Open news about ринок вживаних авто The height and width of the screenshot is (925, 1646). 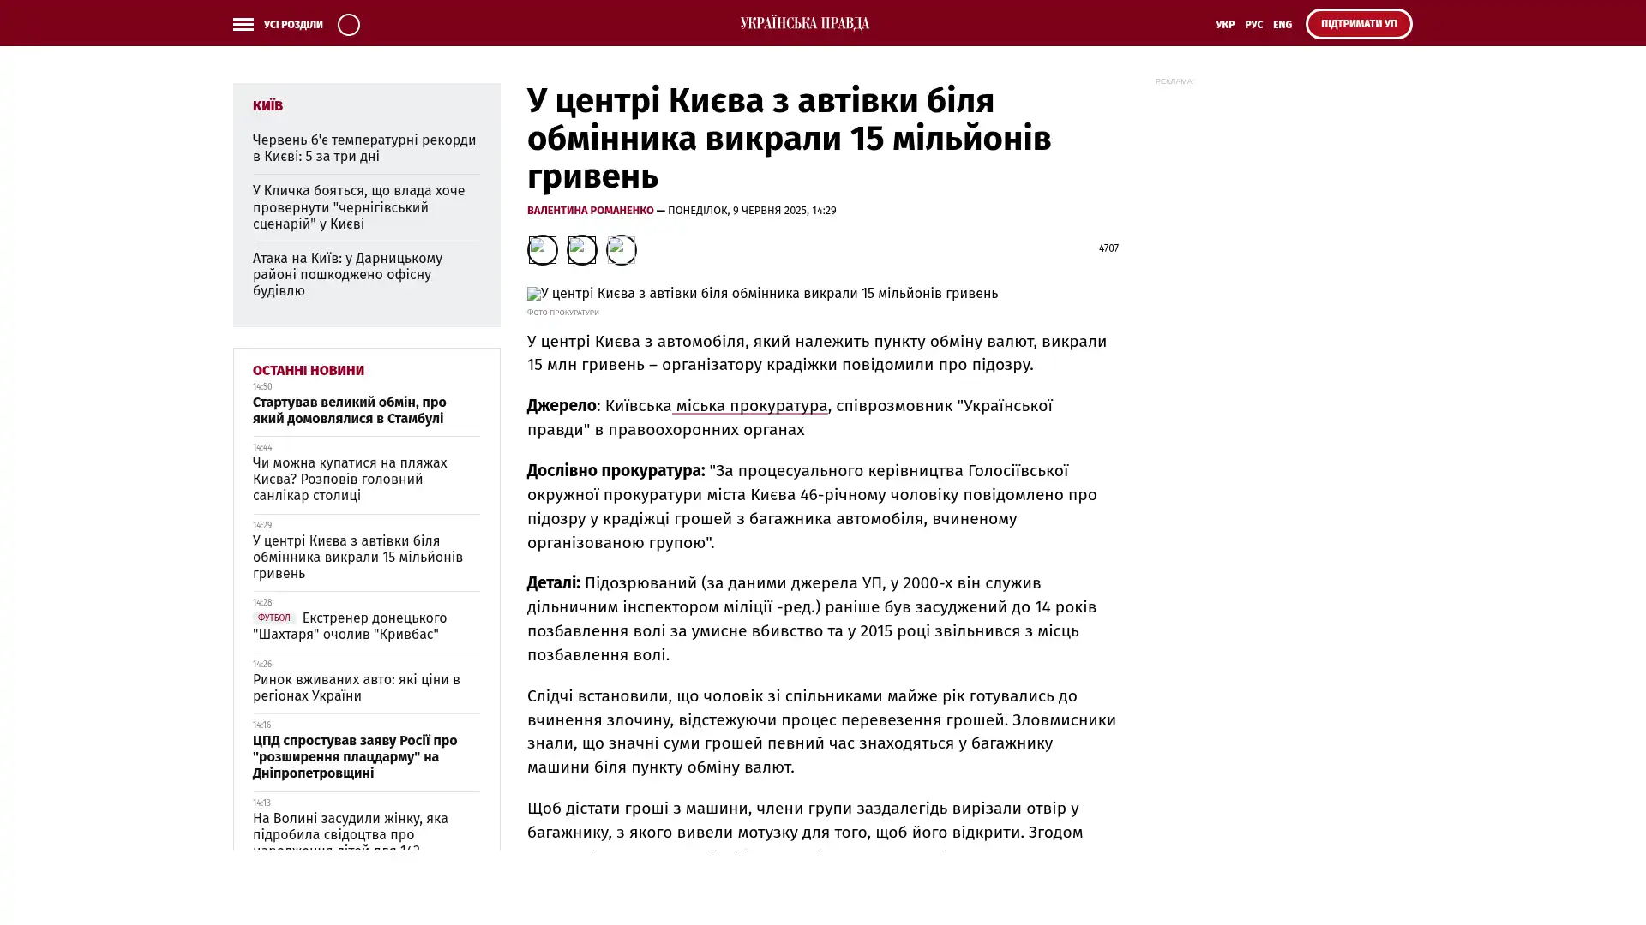[356, 688]
